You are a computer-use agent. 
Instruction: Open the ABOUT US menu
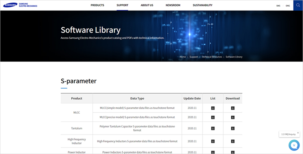point(147,5)
